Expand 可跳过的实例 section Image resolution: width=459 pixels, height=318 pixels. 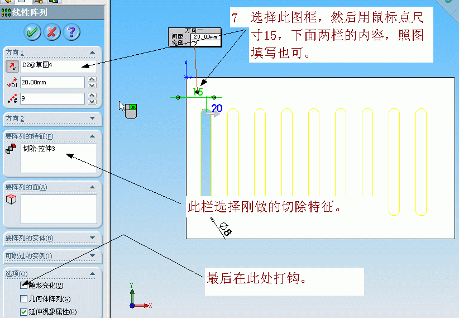click(93, 256)
